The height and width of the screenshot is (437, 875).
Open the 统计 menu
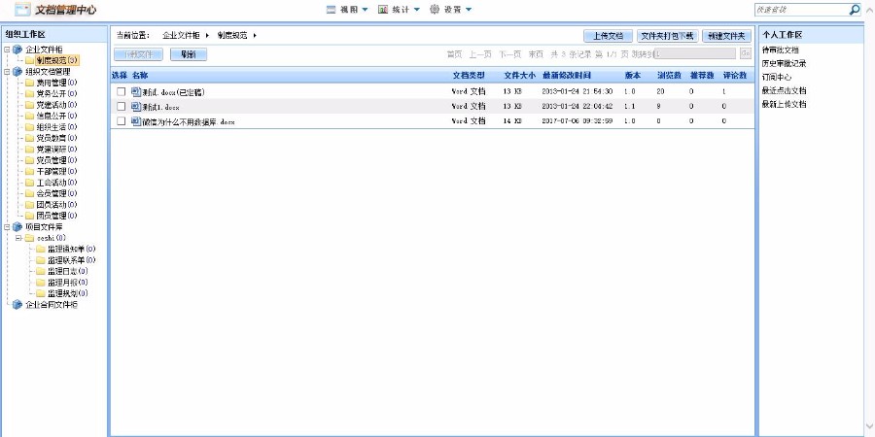coord(399,10)
